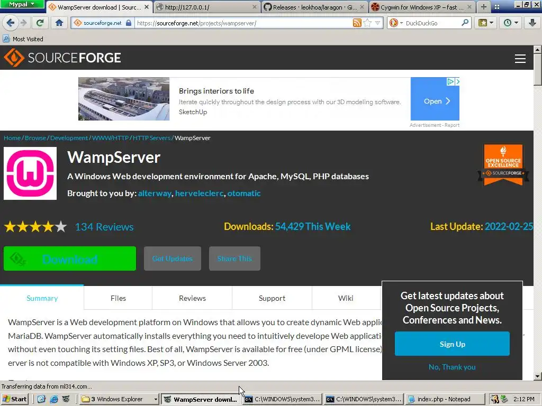The width and height of the screenshot is (542, 406).
Task: Select the Files tab
Action: pos(118,298)
